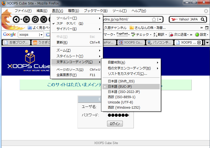The width and height of the screenshot is (210, 148).
Task: Toggle the ステータスバー checked menu item
Action: pyautogui.click(x=76, y=23)
